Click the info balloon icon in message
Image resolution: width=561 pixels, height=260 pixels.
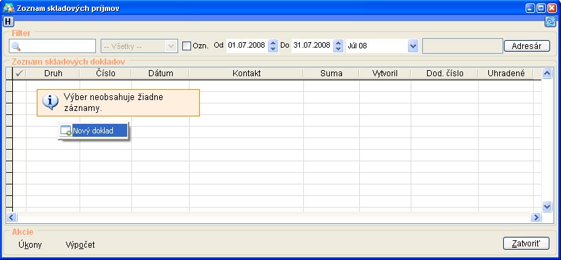pos(50,102)
